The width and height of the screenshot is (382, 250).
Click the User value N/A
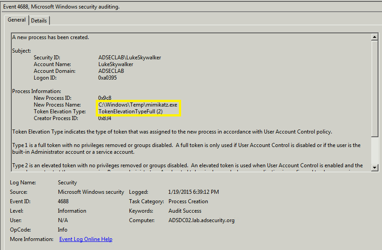point(63,220)
